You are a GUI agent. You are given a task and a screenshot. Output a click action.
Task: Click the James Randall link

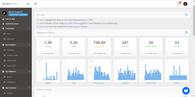[46, 27]
